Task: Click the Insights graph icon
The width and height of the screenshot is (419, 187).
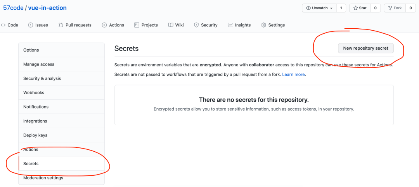Action: (x=230, y=25)
